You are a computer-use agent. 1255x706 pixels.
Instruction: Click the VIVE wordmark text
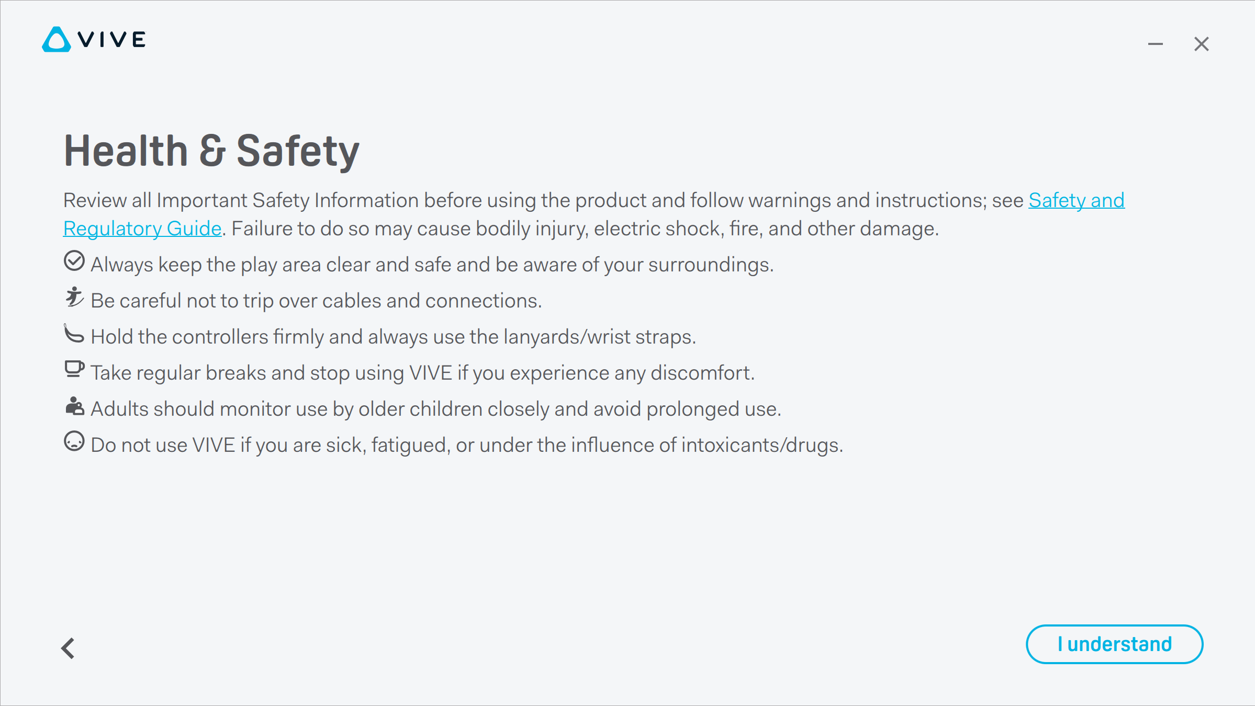(x=112, y=40)
